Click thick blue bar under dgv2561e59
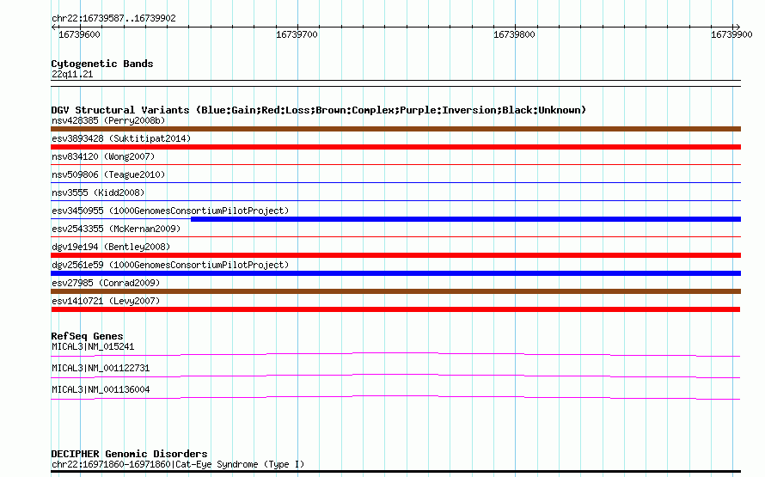765x477 pixels. pos(395,273)
